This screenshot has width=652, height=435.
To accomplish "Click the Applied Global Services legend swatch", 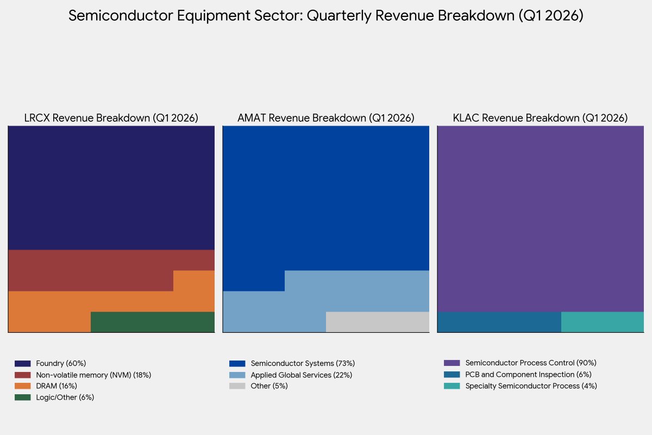I will (x=237, y=375).
